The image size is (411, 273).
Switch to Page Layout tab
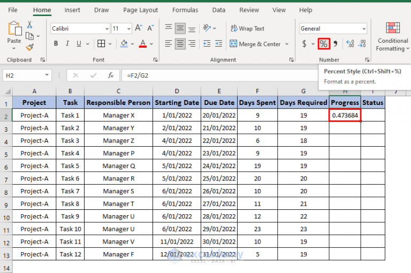coord(141,10)
